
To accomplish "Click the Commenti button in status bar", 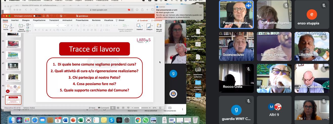I will (x=103, y=108).
